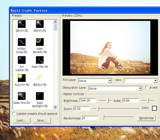
Task: Apply the Autumn.lfp preset
Action: [22, 78]
